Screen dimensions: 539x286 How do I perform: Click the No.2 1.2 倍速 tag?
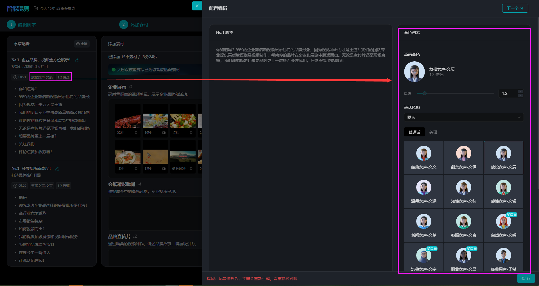click(64, 186)
